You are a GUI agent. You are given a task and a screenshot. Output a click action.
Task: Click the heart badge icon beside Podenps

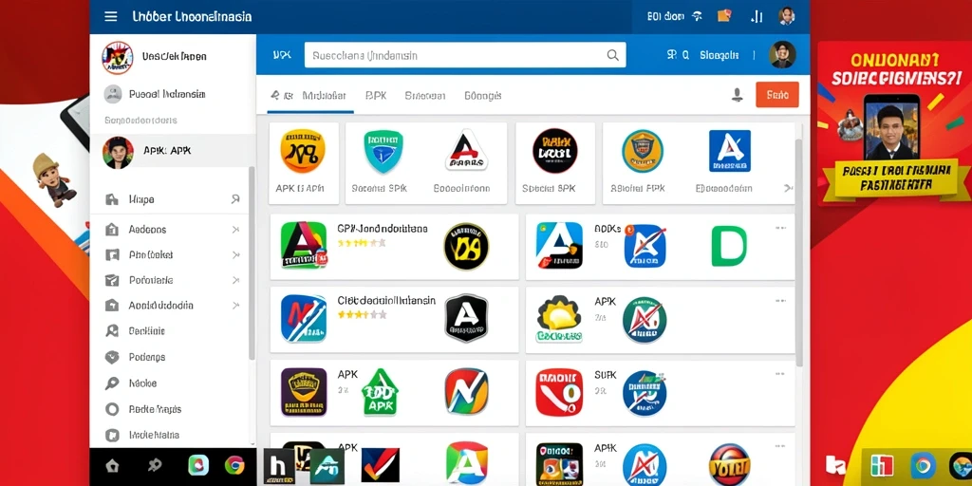(112, 357)
